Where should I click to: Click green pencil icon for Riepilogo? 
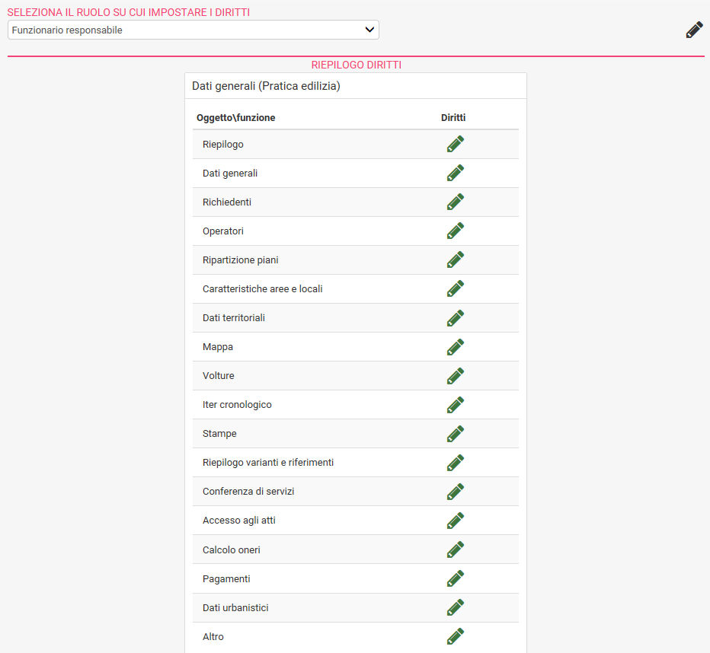pyautogui.click(x=455, y=144)
